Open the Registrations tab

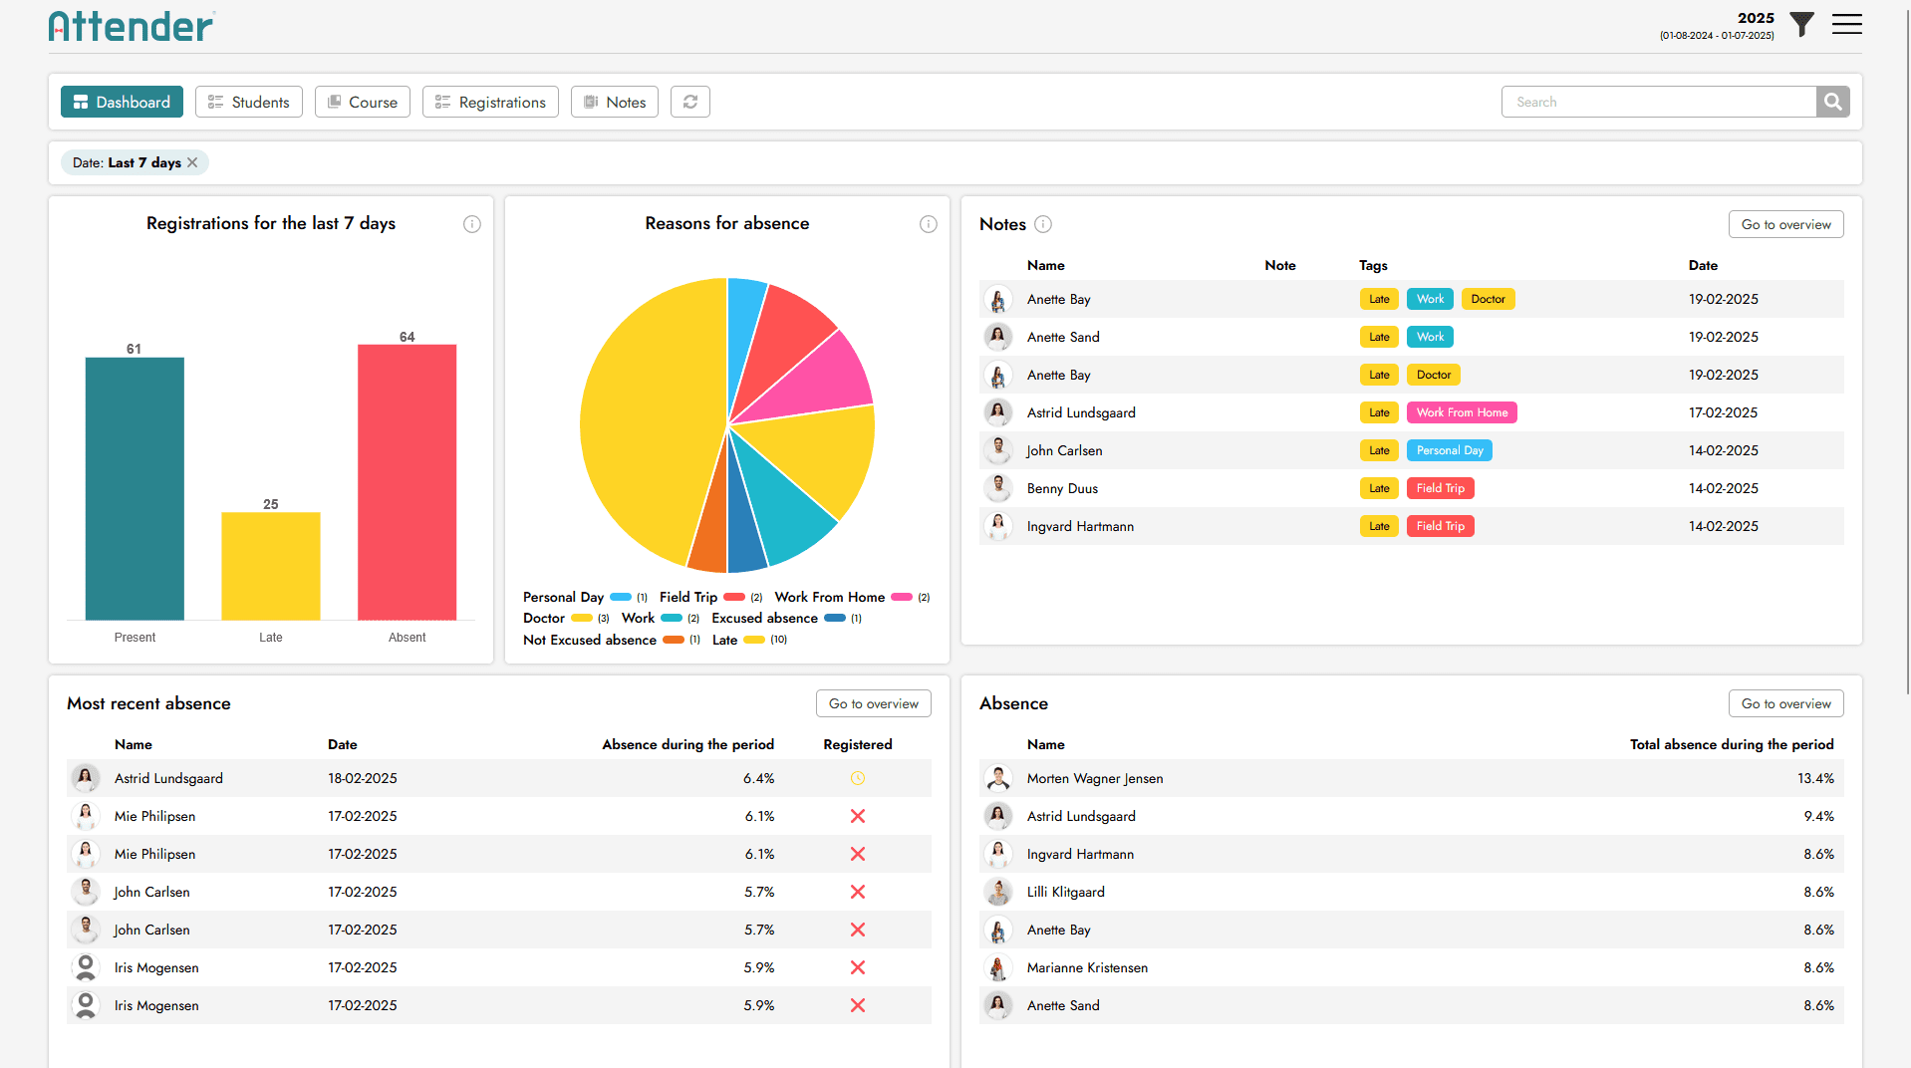(490, 102)
